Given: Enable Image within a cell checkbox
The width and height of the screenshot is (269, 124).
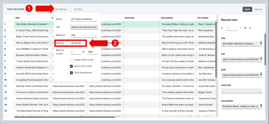Looking at the screenshot, I should (71, 60).
